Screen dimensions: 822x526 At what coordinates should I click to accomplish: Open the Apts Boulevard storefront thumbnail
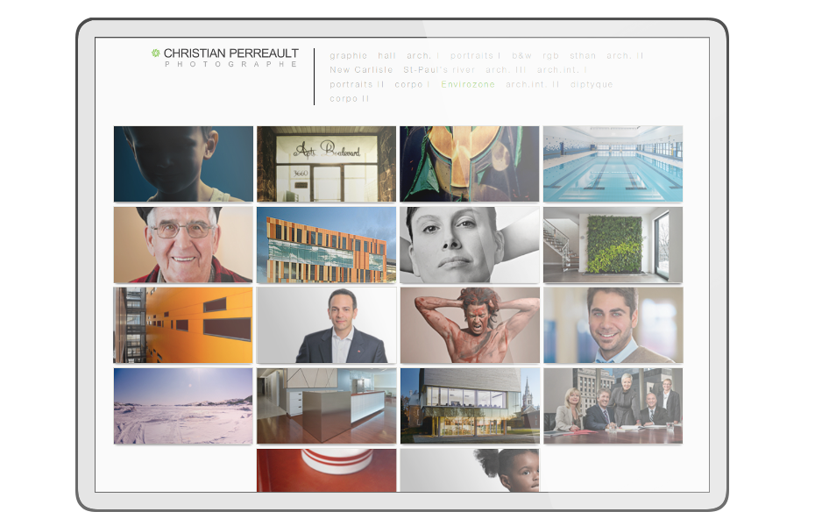click(x=326, y=164)
